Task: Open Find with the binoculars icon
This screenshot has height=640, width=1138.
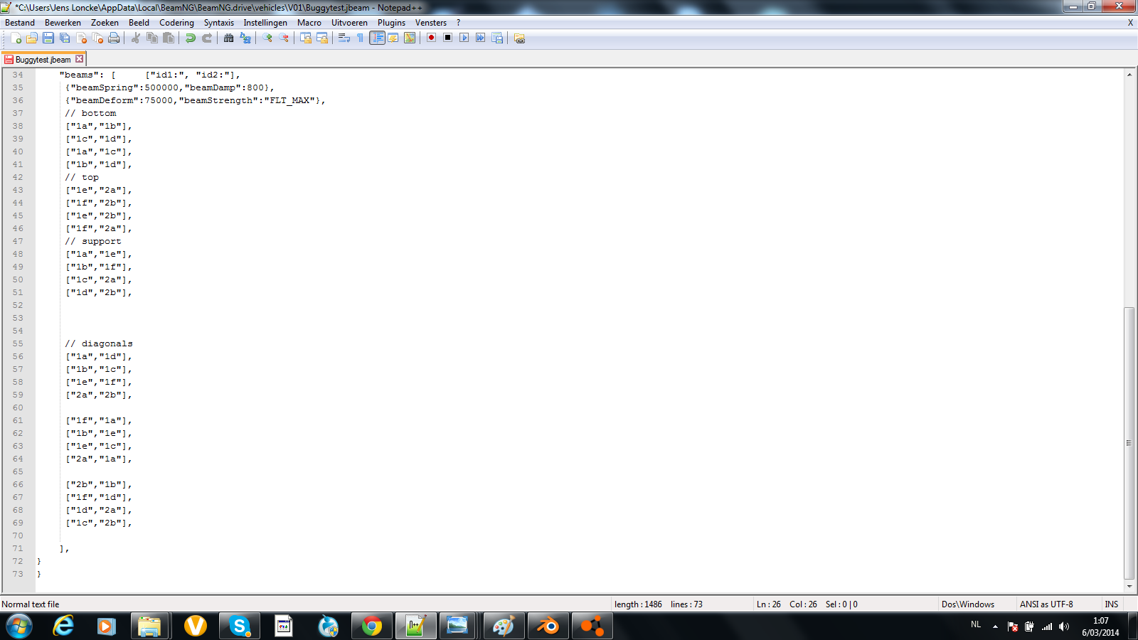Action: (228, 38)
